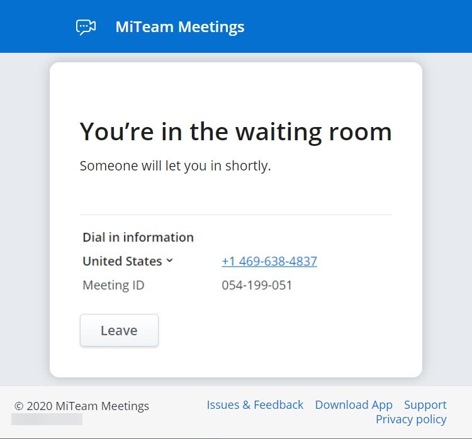
Task: Open the United States country dropdown
Action: (x=122, y=261)
